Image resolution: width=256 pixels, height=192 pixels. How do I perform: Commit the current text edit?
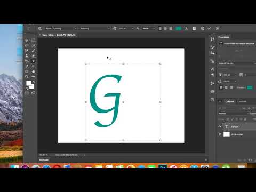(209, 28)
